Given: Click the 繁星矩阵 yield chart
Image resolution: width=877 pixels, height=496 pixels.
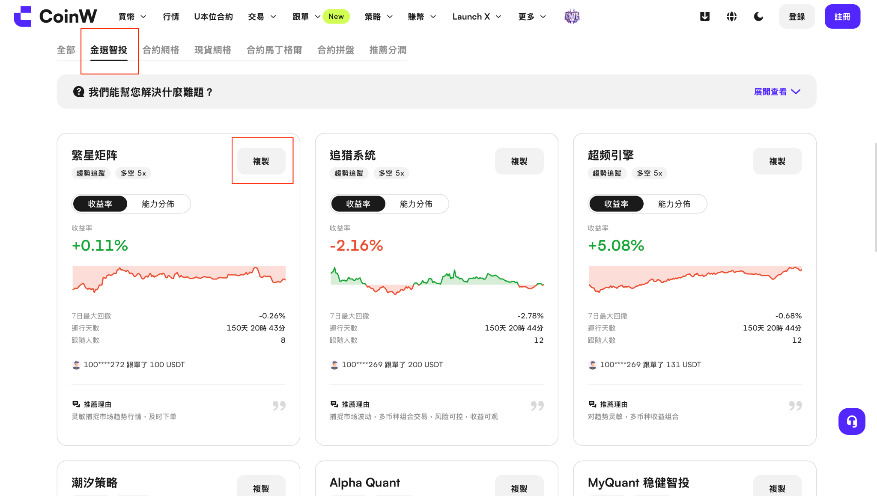Looking at the screenshot, I should pos(179,279).
